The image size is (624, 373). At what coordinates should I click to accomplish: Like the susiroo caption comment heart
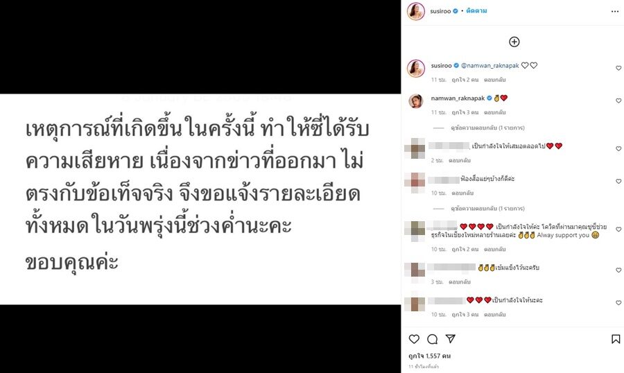[x=618, y=68]
